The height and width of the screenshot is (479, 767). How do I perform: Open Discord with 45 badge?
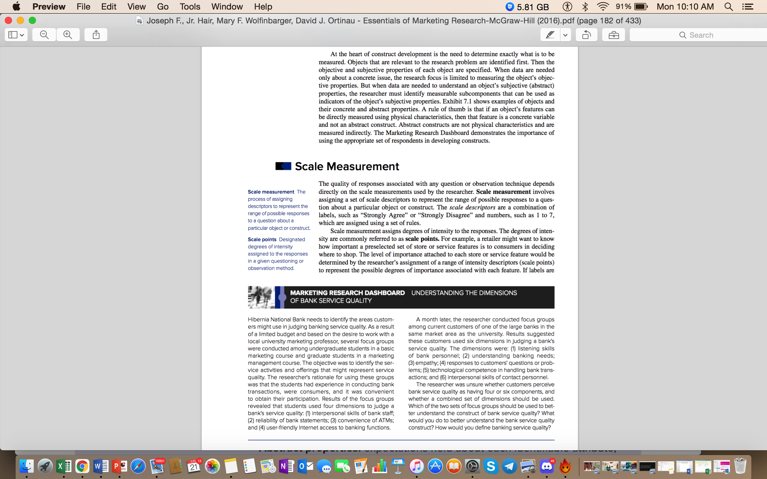547,466
